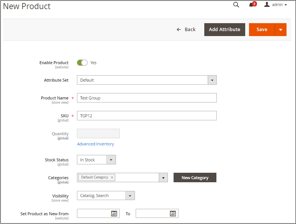The width and height of the screenshot is (296, 224).
Task: Save the new product
Action: (262, 30)
